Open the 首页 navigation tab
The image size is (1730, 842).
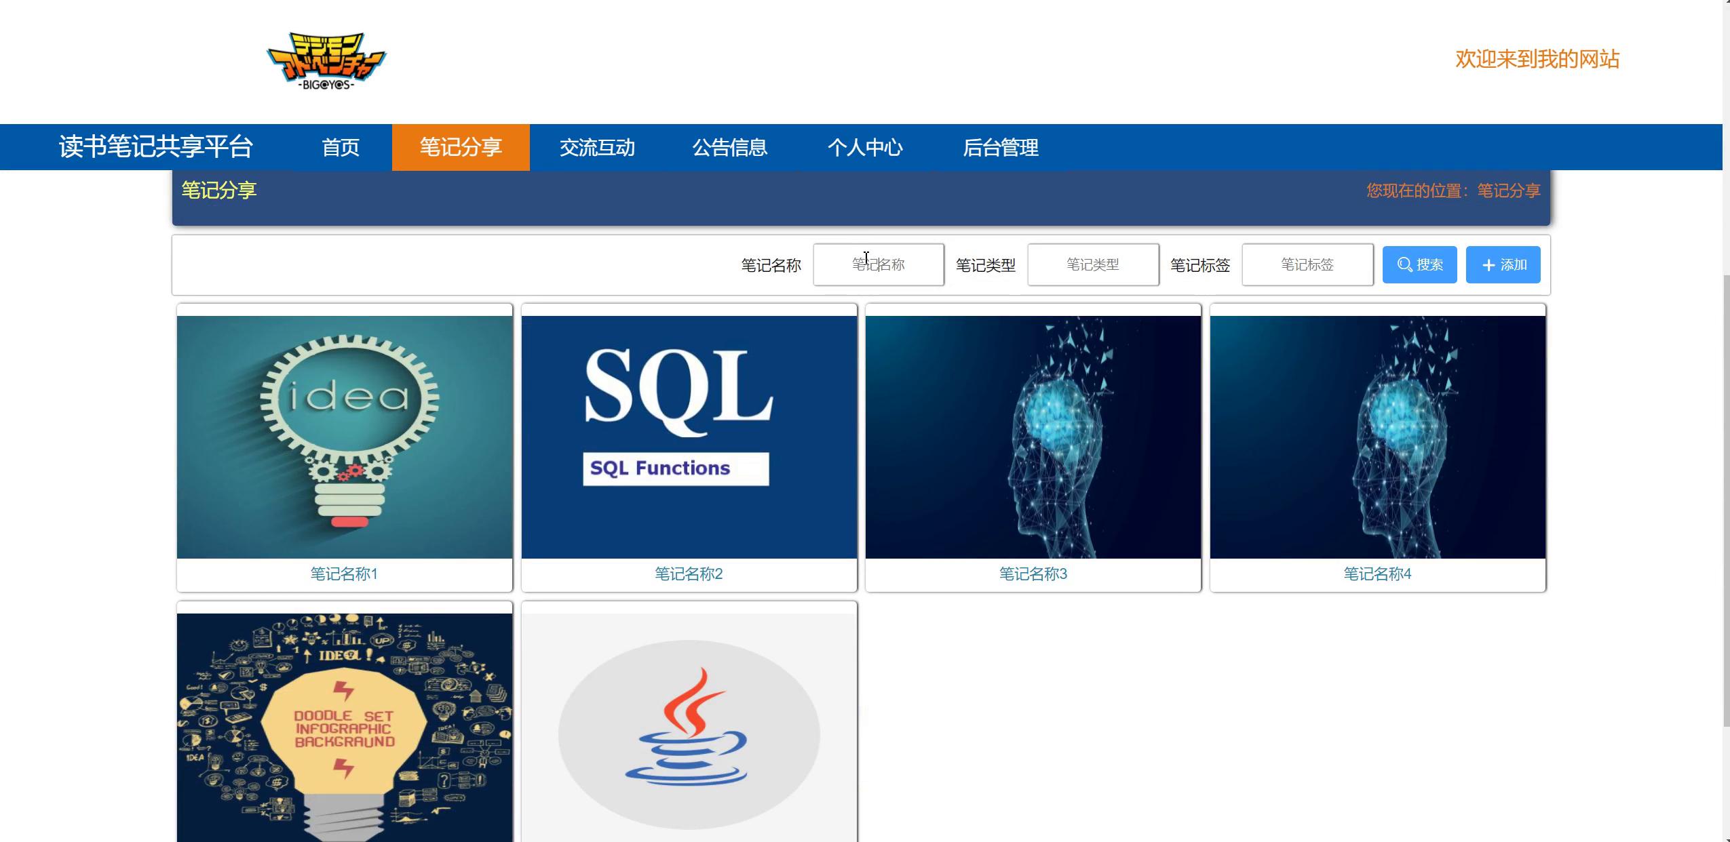[x=341, y=147]
